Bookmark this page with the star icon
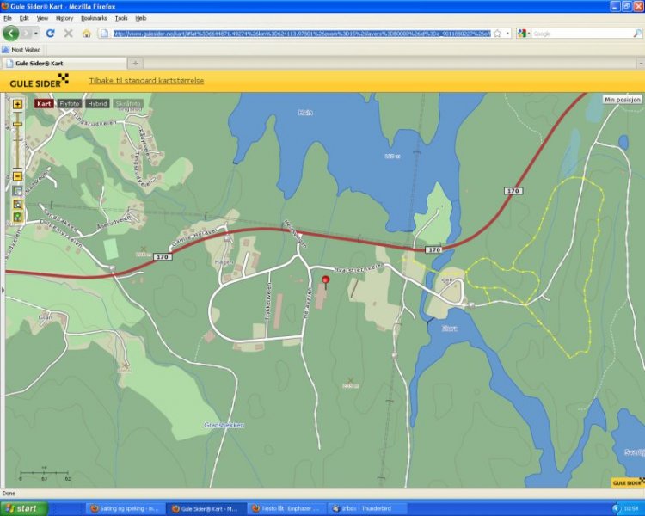This screenshot has width=645, height=516. [x=497, y=34]
